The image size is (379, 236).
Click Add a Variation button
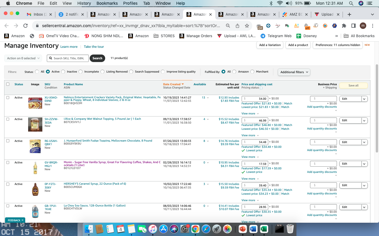tap(270, 45)
